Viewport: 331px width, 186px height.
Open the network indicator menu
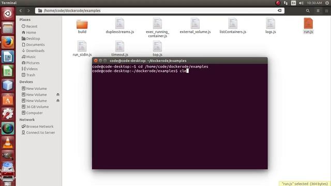click(285, 3)
